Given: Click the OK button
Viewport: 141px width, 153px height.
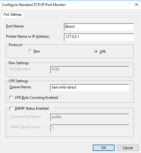Looking at the screenshot, I should [103, 148].
